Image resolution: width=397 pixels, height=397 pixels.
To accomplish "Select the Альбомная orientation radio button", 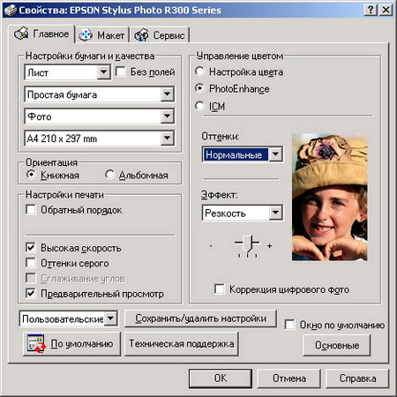I will pyautogui.click(x=110, y=175).
